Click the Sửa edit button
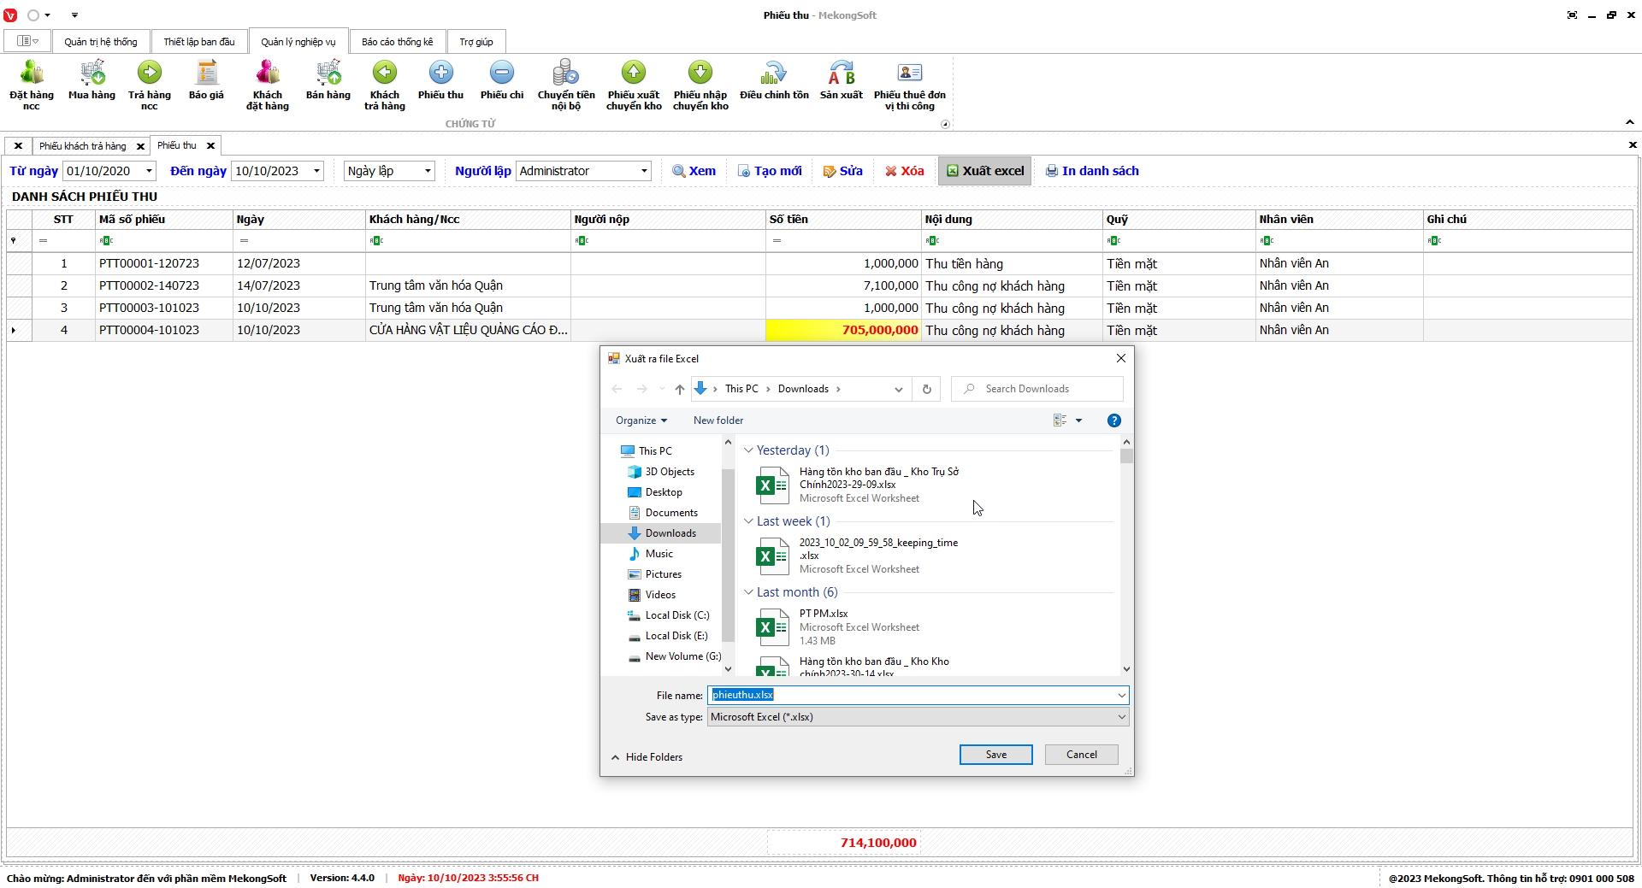The image size is (1642, 888). click(842, 171)
